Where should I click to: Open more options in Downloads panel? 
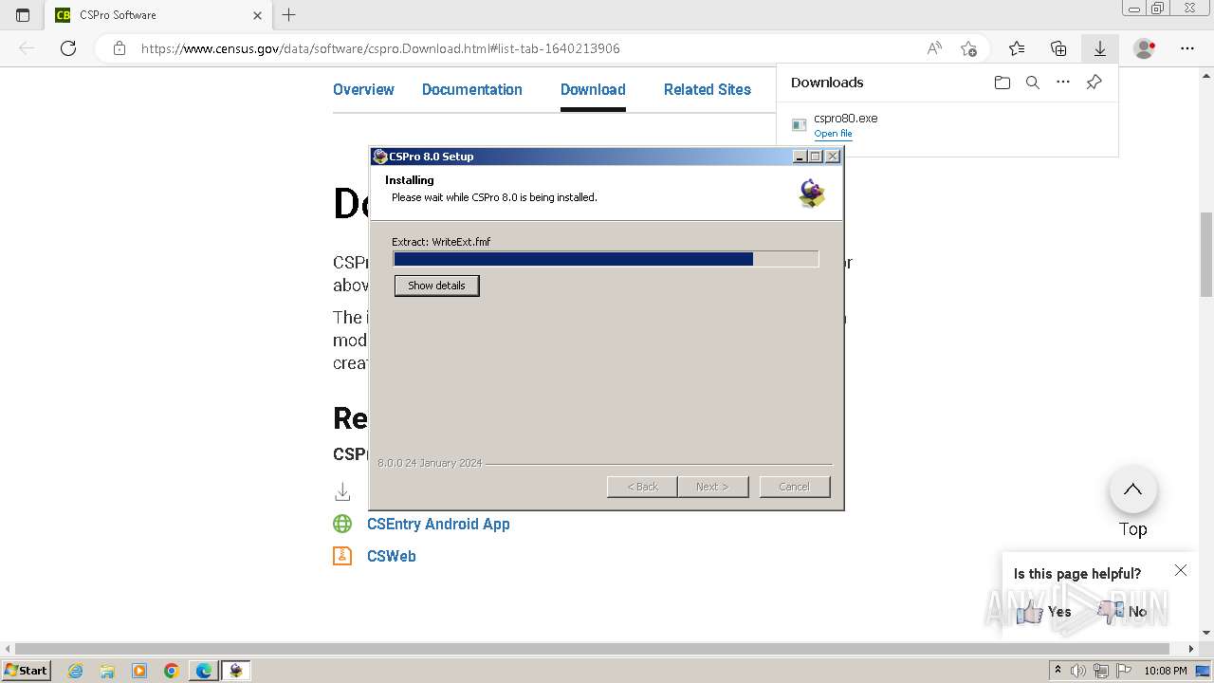[x=1063, y=83]
